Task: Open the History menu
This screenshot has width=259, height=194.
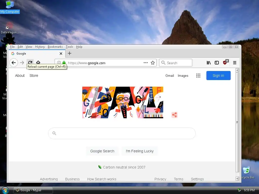Action: click(40, 47)
